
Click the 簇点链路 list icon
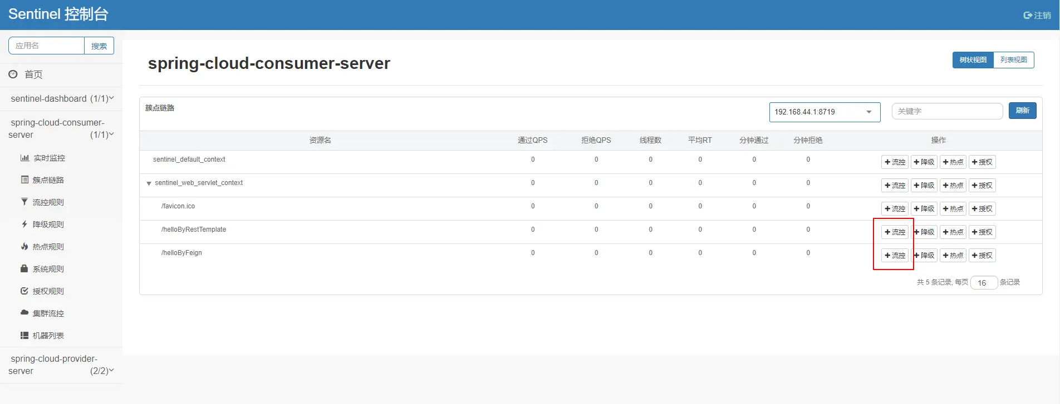pyautogui.click(x=24, y=179)
